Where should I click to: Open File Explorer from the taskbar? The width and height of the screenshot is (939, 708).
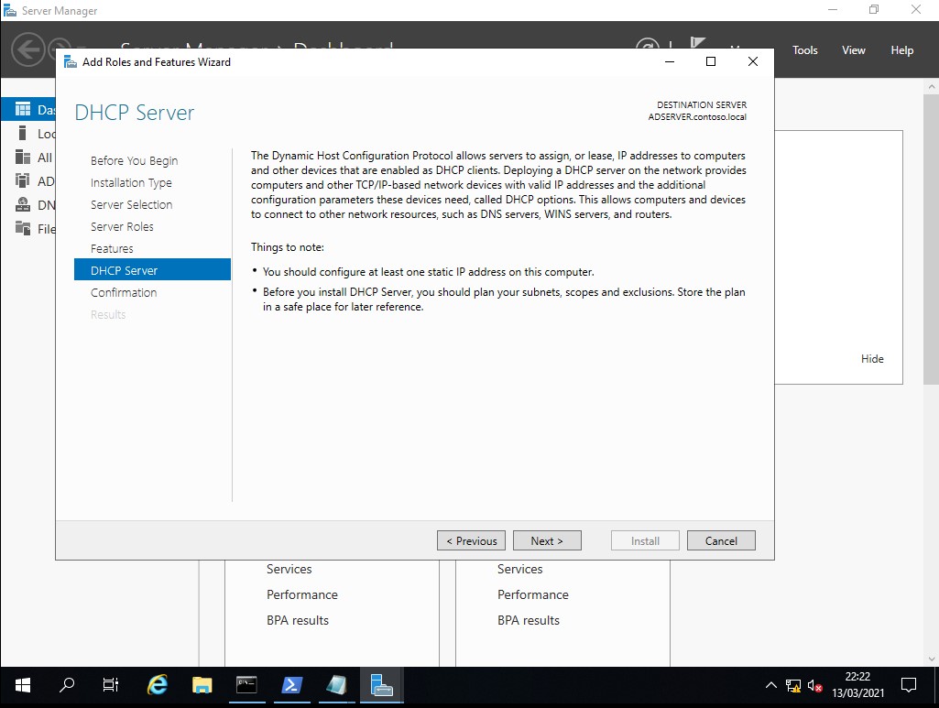click(202, 685)
